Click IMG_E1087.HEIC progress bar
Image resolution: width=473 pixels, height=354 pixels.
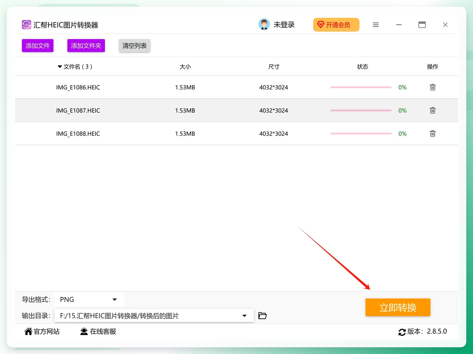tap(361, 111)
